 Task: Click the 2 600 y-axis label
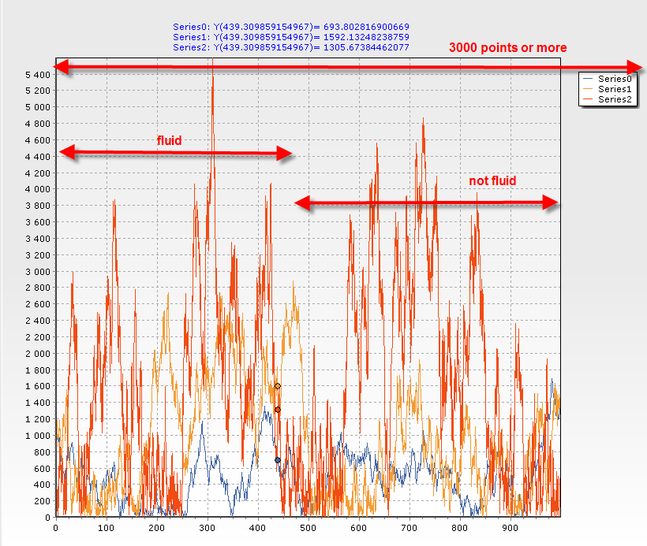tap(38, 304)
